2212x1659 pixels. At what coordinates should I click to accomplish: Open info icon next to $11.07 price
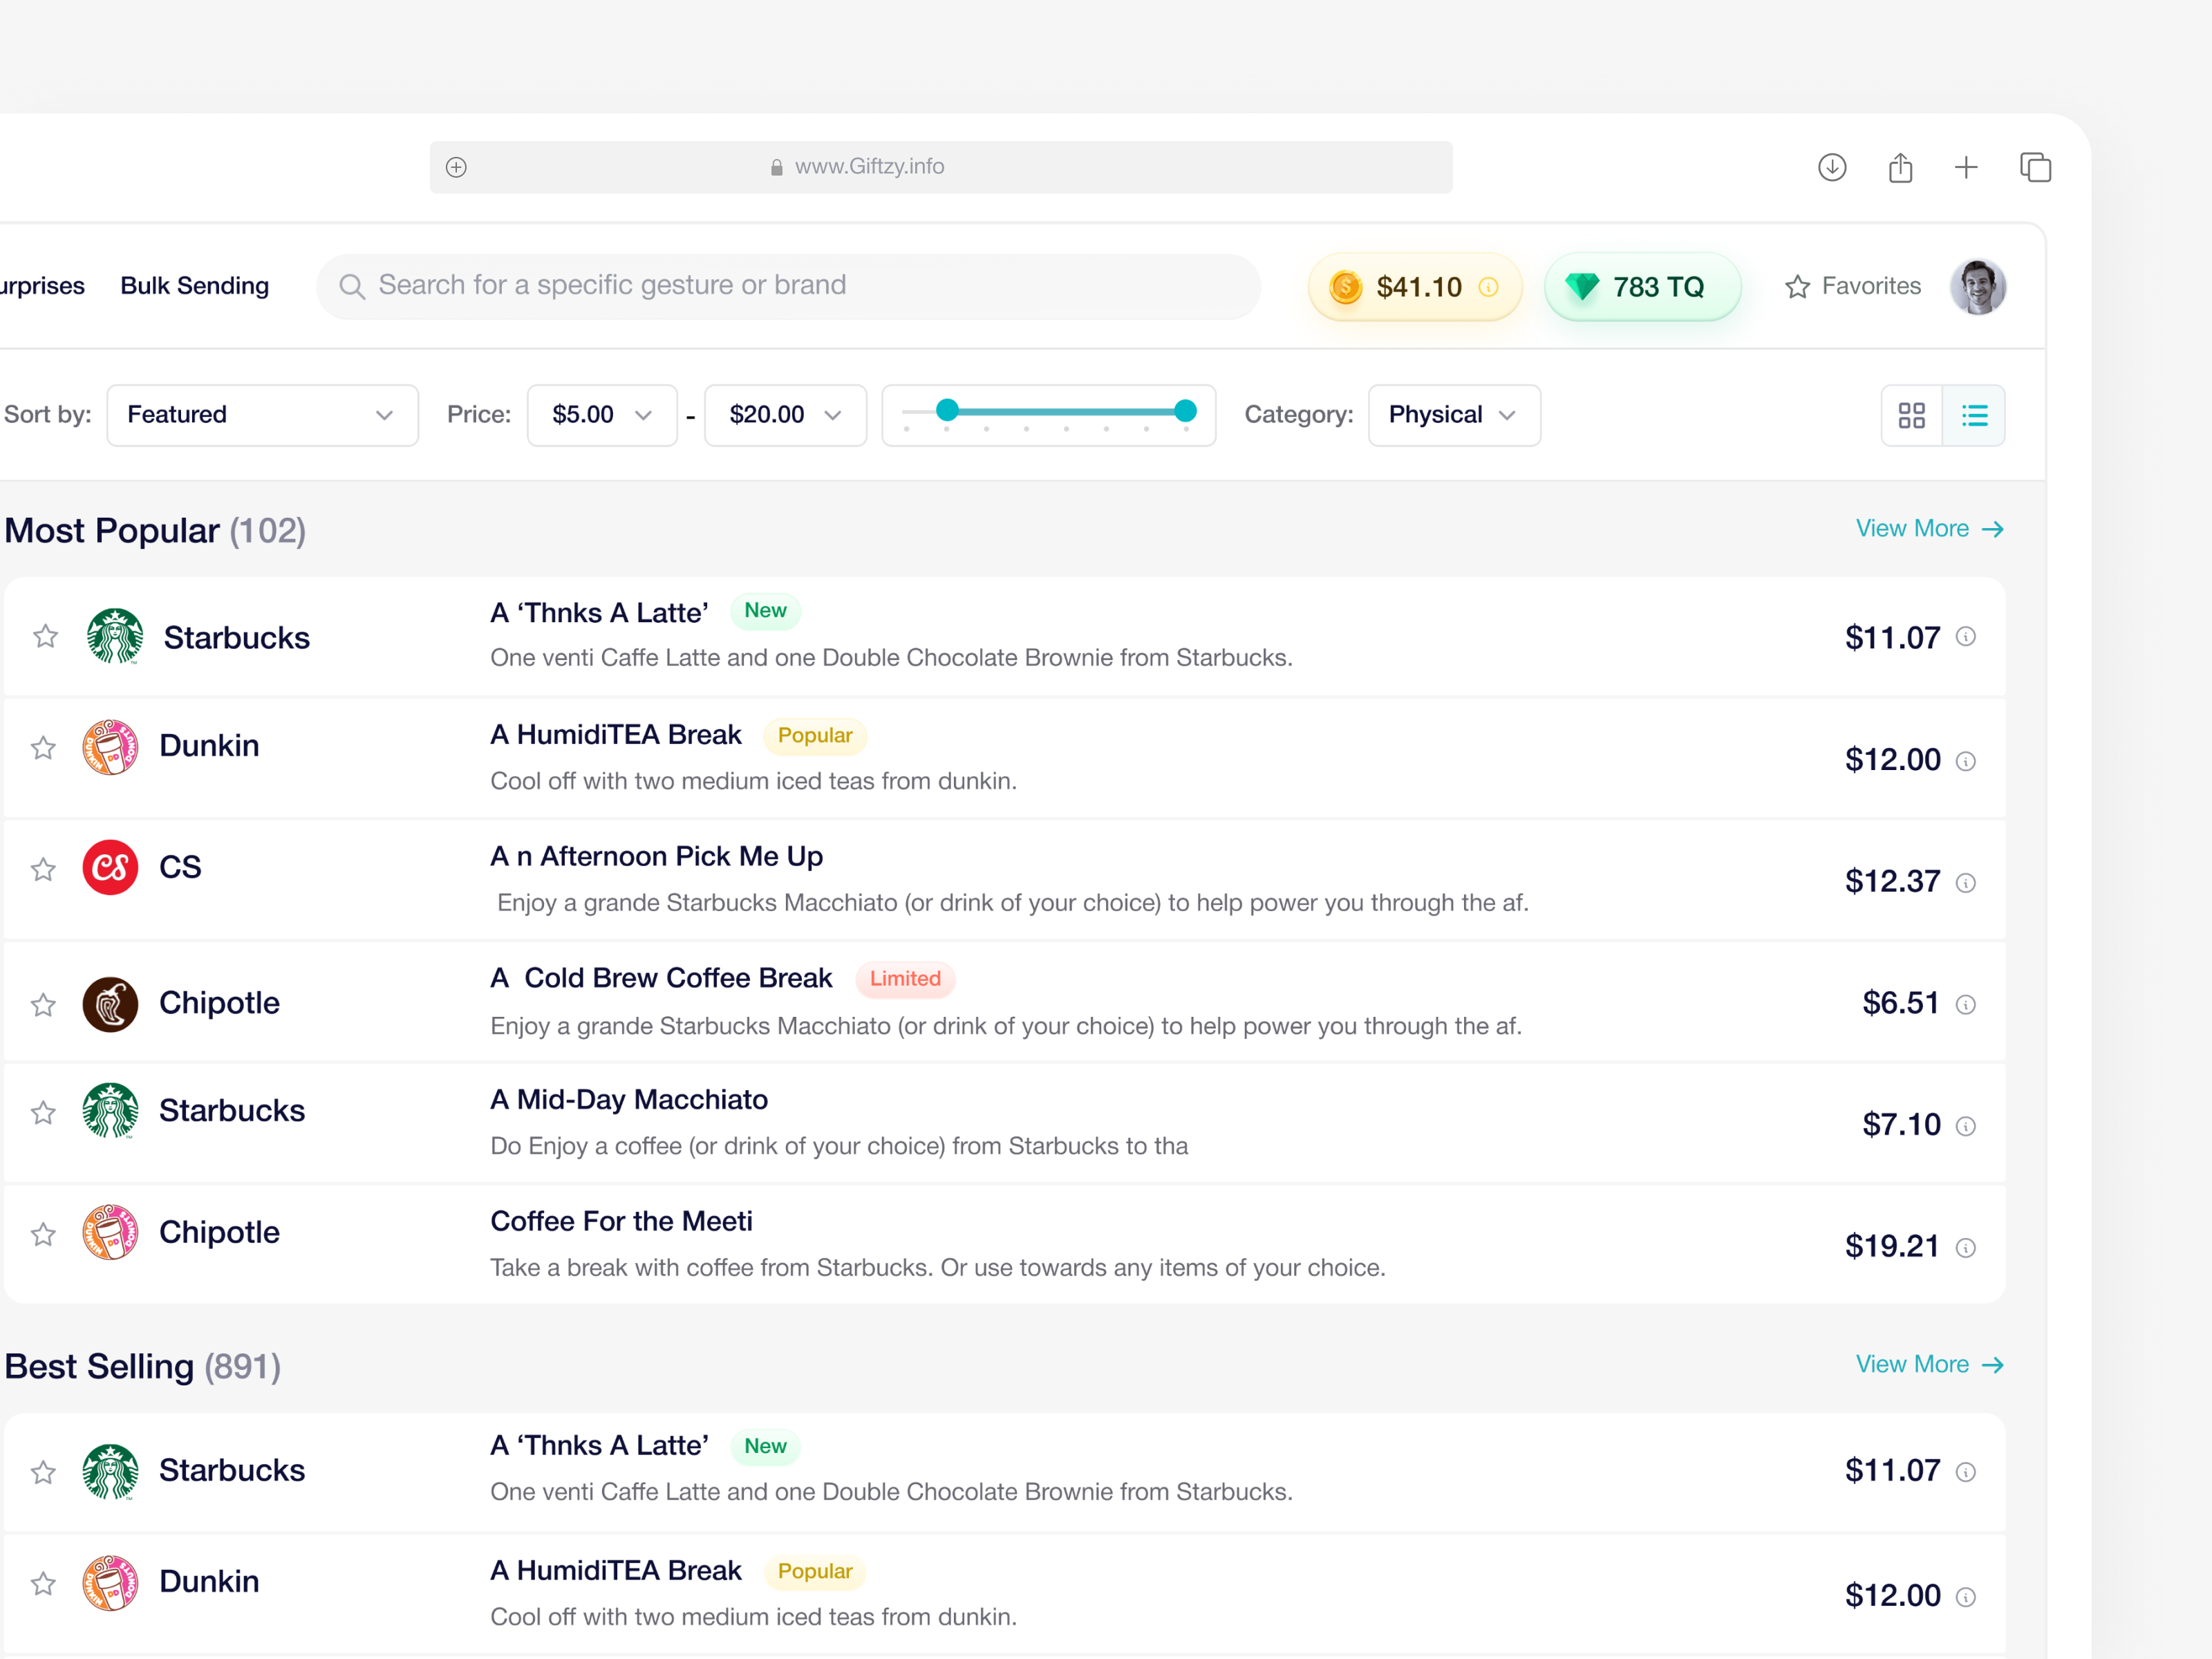tap(1966, 637)
